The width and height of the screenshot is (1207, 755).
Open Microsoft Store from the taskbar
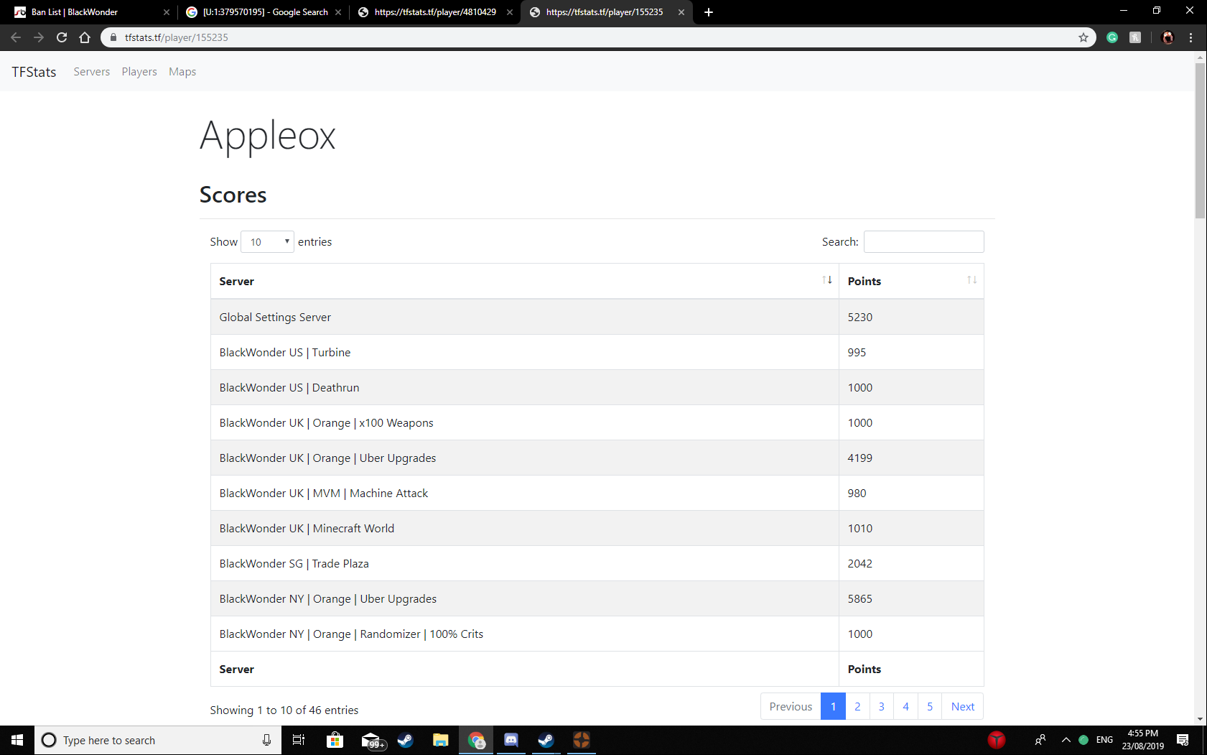tap(335, 740)
